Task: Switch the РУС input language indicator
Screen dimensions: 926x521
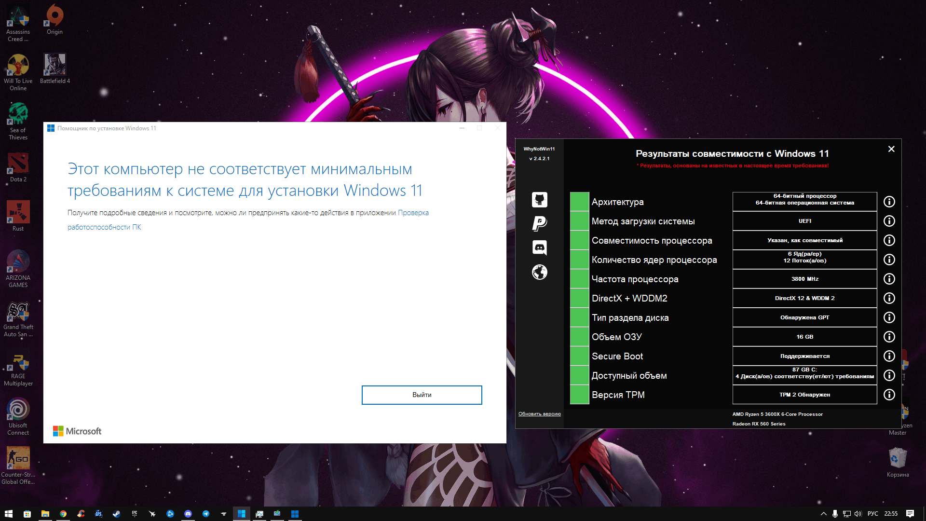Action: point(872,514)
